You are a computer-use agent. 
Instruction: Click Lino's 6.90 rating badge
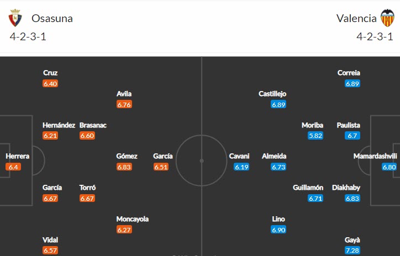279,230
